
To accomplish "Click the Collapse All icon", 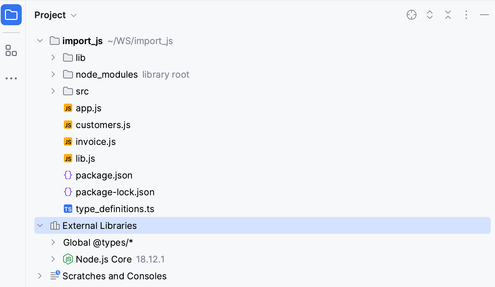I will tap(448, 15).
